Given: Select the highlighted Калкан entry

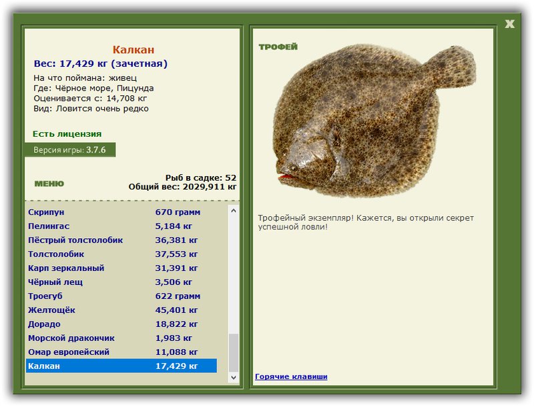Looking at the screenshot, I should pos(121,366).
